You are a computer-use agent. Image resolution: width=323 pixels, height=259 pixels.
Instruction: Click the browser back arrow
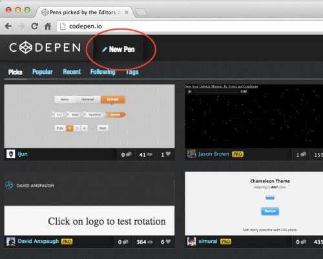click(8, 26)
